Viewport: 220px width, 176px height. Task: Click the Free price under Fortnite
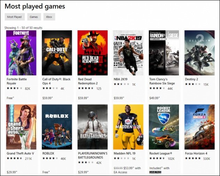pos(10,98)
